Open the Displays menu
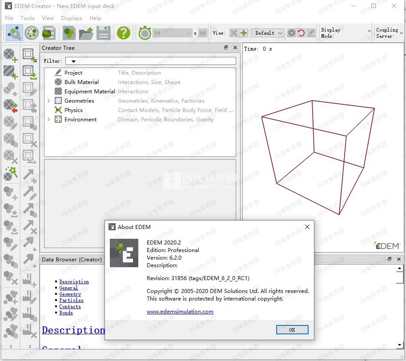Screen dimensions: 406x361 72,18
